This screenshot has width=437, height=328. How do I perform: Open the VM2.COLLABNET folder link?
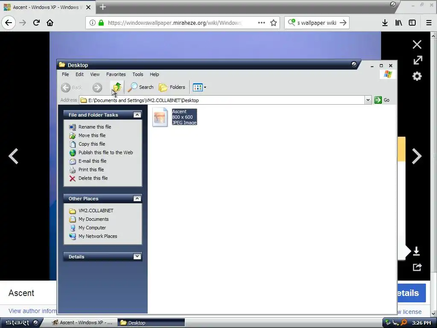[x=96, y=211]
